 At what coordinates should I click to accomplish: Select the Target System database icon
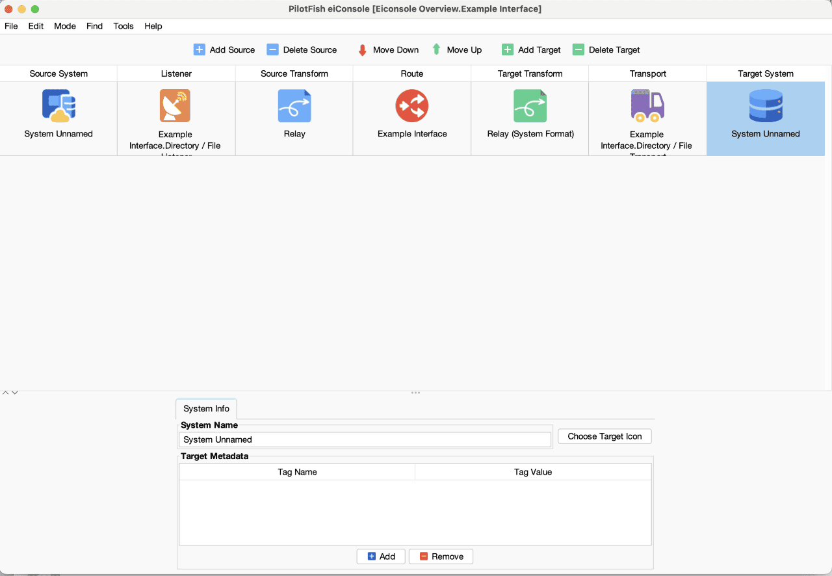click(x=766, y=105)
